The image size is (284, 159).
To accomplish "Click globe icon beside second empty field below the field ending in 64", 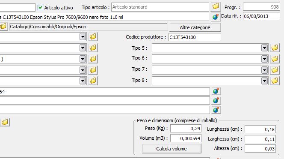I will (x=216, y=110).
